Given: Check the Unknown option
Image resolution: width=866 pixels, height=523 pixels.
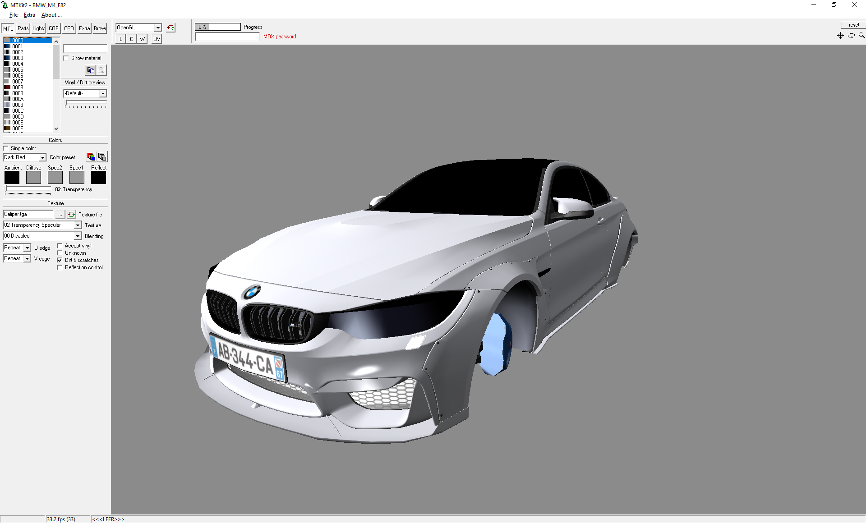Looking at the screenshot, I should tap(60, 253).
